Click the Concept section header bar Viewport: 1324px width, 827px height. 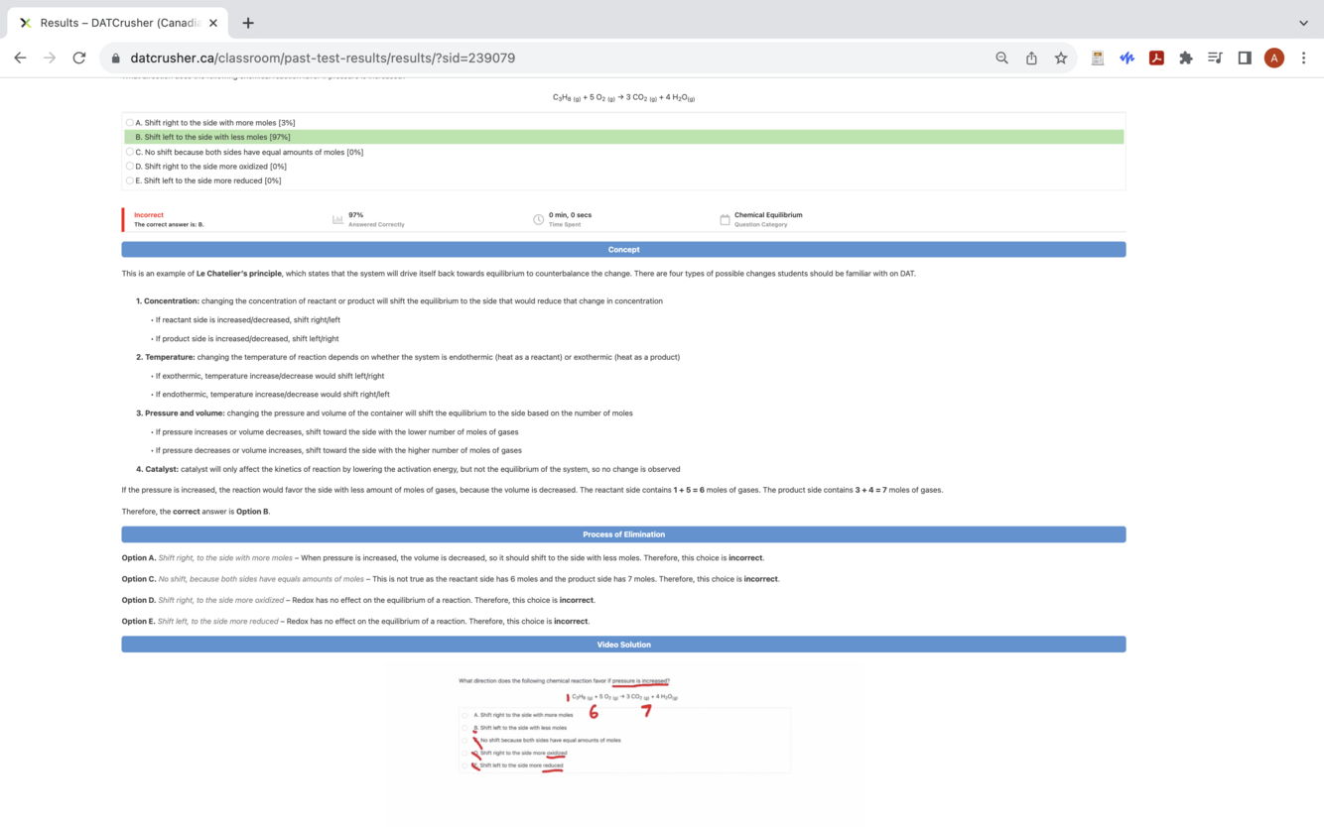623,249
